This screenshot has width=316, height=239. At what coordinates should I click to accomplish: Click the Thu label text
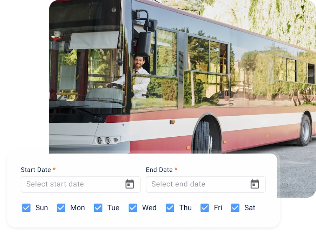point(185,207)
